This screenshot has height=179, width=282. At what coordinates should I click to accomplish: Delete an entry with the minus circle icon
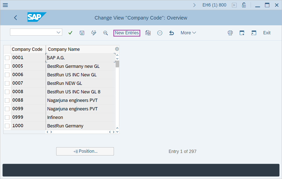[160, 33]
